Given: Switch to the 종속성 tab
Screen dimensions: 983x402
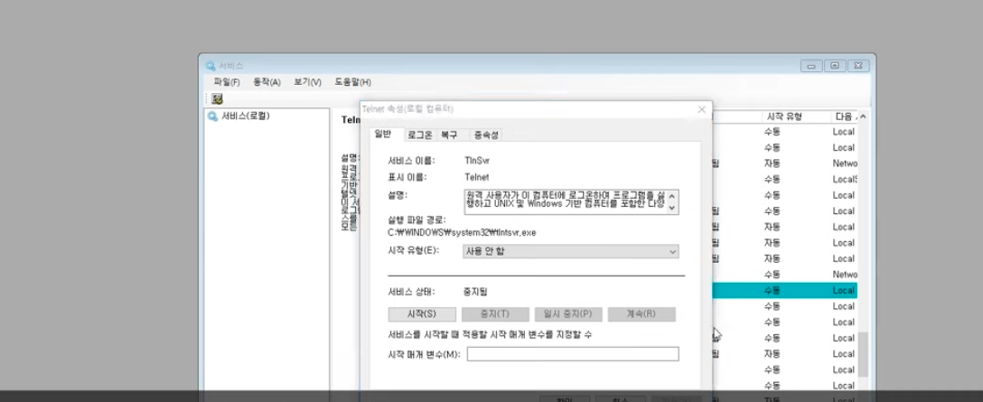Looking at the screenshot, I should coord(486,135).
